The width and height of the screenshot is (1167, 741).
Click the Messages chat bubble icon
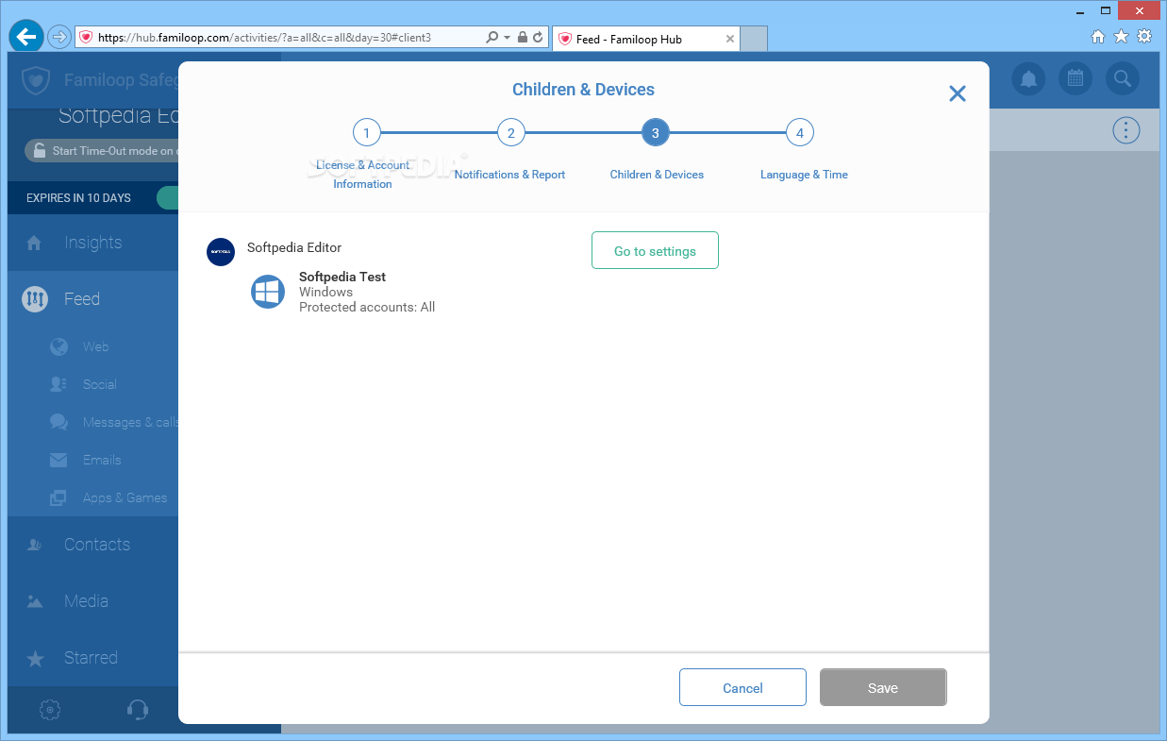[x=58, y=422]
